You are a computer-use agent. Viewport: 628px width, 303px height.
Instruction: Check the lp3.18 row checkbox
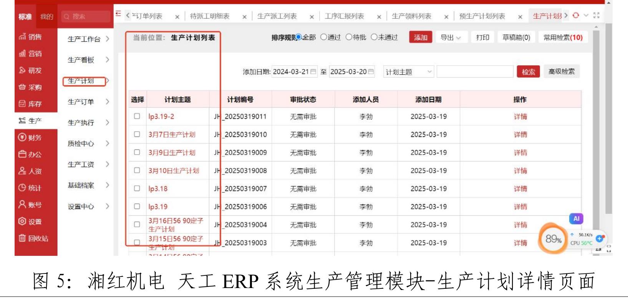tap(137, 188)
